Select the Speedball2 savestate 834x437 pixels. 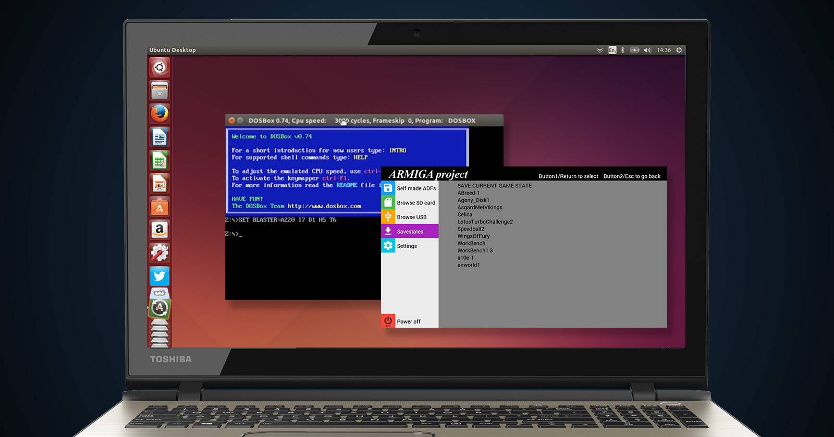(x=471, y=229)
